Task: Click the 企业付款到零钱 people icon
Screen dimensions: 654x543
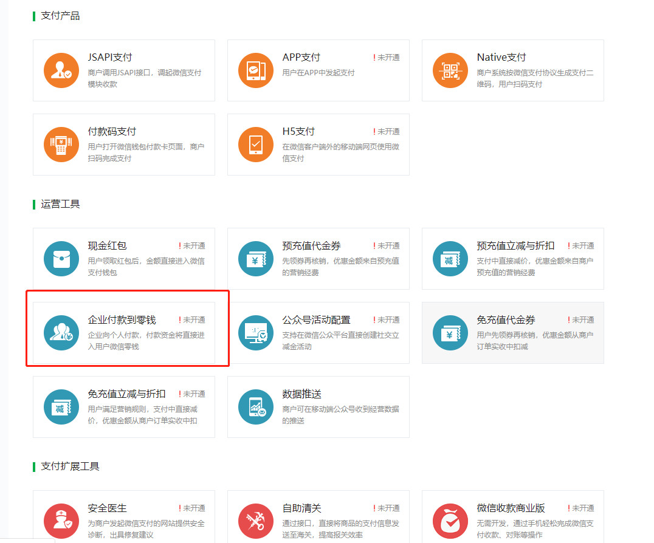Action: coord(61,333)
